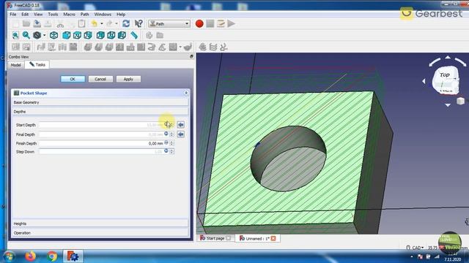The image size is (469, 263).
Task: Click the Post Process icon next to Job
Action: (26, 47)
